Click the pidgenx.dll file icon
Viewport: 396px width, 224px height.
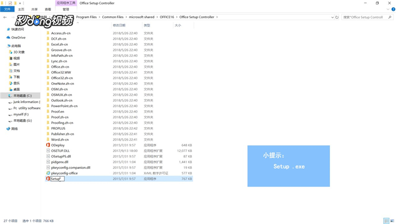pyautogui.click(x=48, y=162)
